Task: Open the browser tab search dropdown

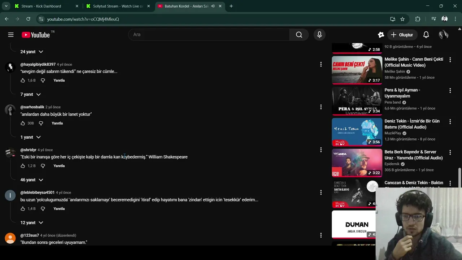Action: pos(6,6)
